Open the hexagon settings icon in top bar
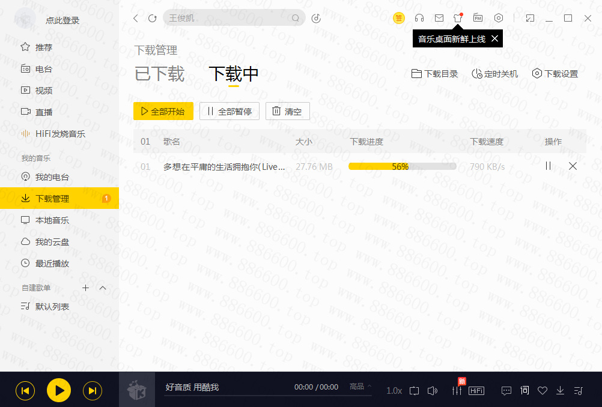Image resolution: width=602 pixels, height=407 pixels. pyautogui.click(x=498, y=18)
